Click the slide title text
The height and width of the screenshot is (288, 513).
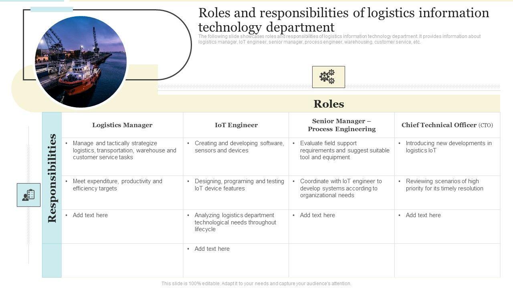click(343, 20)
